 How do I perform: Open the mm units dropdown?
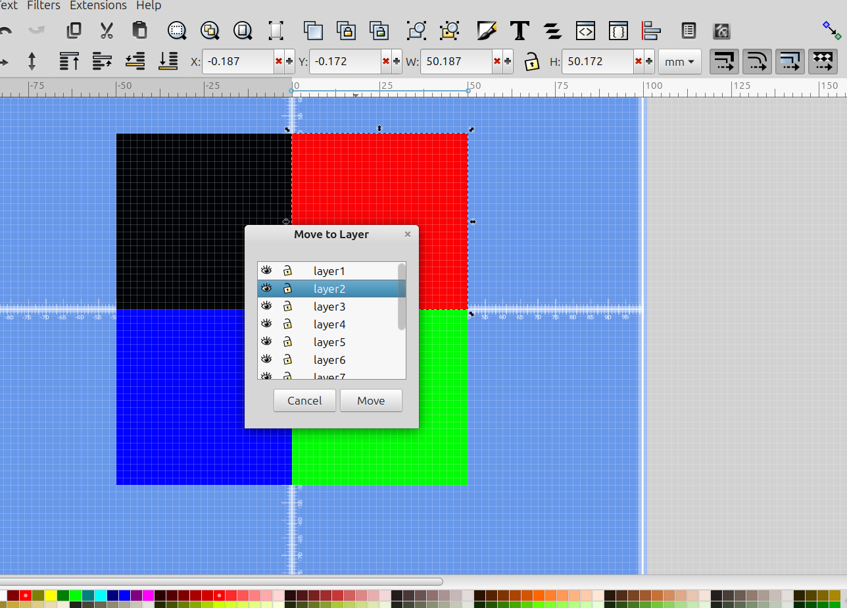click(679, 62)
